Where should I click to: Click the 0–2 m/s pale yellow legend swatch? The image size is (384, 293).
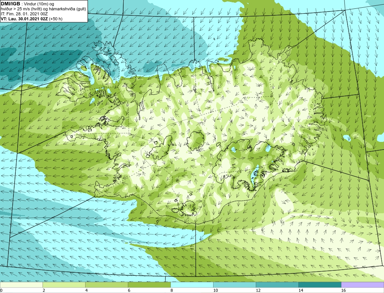pyautogui.click(x=21, y=285)
